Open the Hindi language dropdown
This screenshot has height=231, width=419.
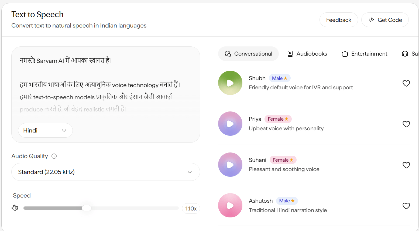click(x=45, y=130)
